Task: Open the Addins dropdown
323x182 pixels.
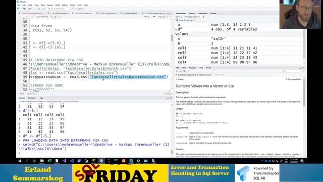Action: [x=80, y=9]
